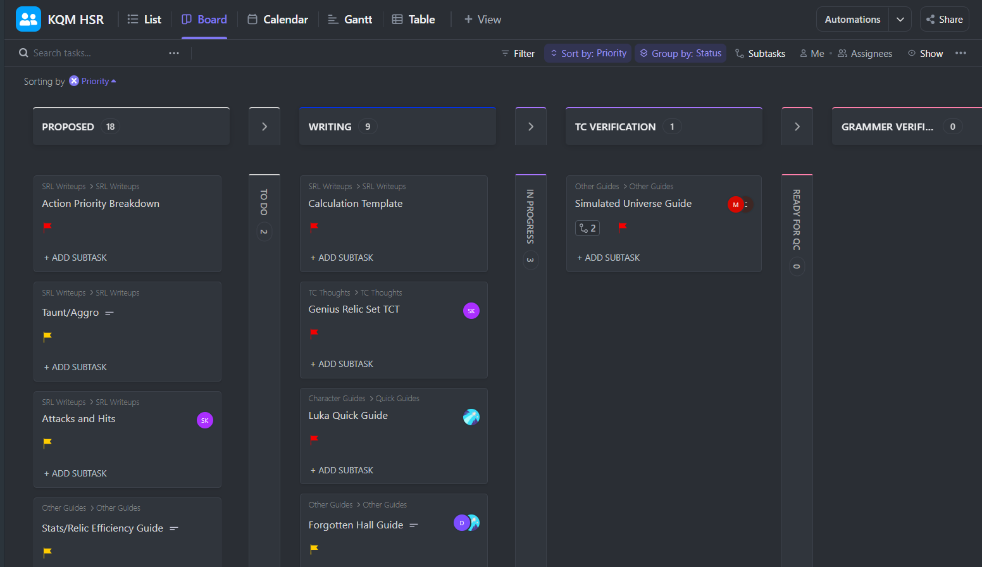Open the Group by: Status dropdown
982x567 pixels.
coord(680,53)
